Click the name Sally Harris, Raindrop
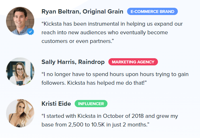This screenshot has width=200, height=138. click(x=73, y=62)
